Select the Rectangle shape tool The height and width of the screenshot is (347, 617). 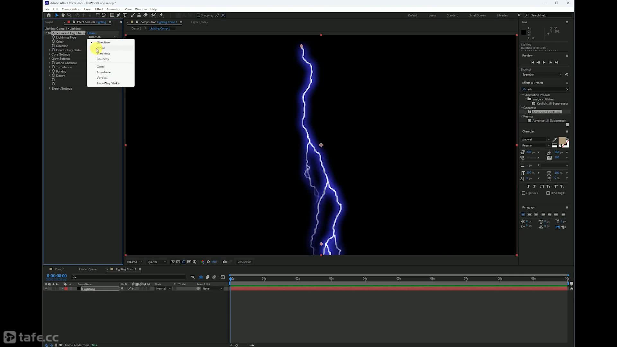tap(112, 15)
